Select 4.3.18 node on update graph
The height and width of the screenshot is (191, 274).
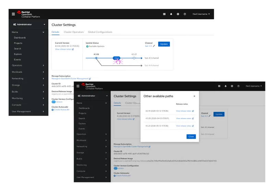[x=96, y=58]
